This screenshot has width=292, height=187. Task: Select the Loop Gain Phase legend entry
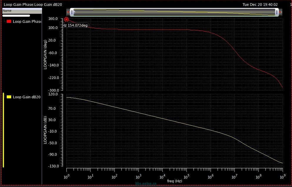(27, 21)
